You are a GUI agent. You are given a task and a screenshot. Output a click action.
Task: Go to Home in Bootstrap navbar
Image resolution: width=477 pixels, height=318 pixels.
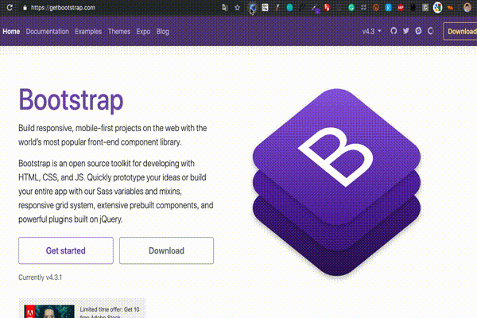click(11, 31)
